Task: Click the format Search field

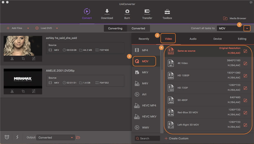Action: (x=147, y=138)
